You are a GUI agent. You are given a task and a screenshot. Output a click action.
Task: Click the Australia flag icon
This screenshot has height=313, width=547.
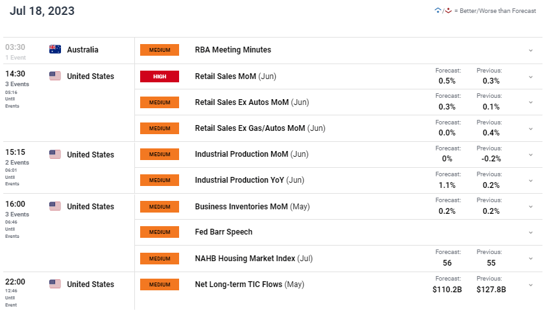tap(55, 49)
